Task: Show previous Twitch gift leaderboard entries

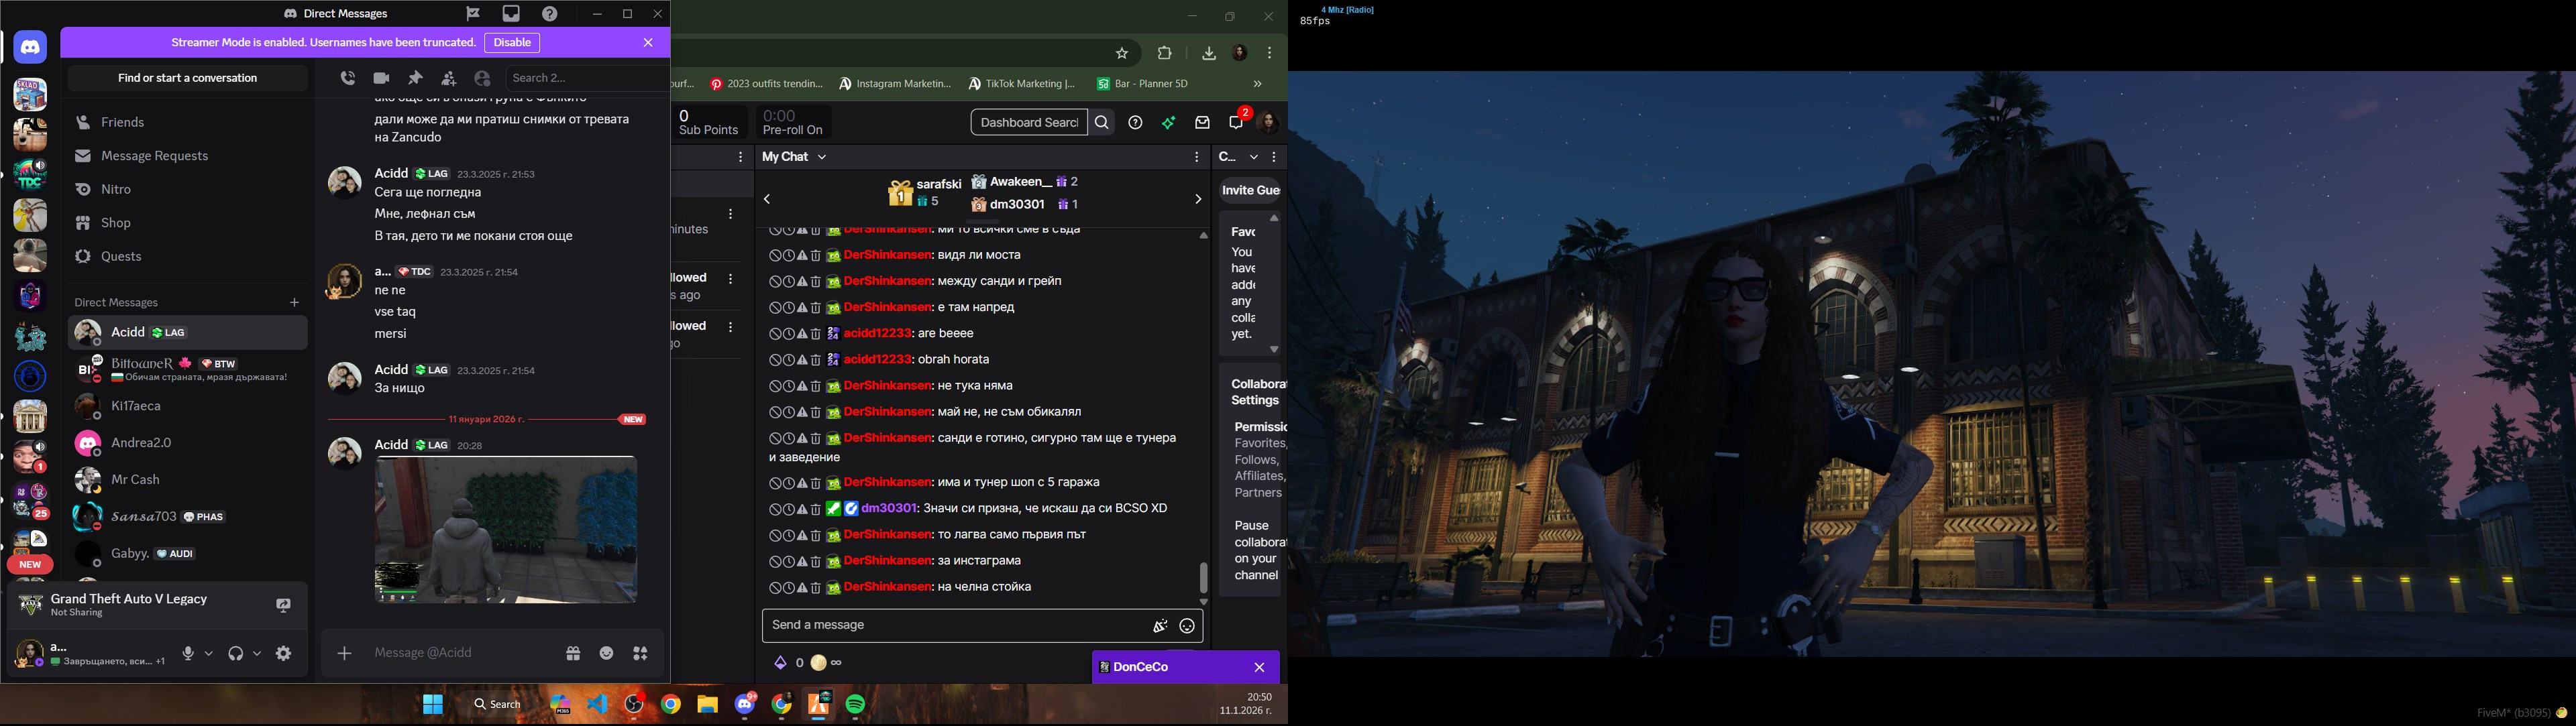Action: tap(767, 200)
